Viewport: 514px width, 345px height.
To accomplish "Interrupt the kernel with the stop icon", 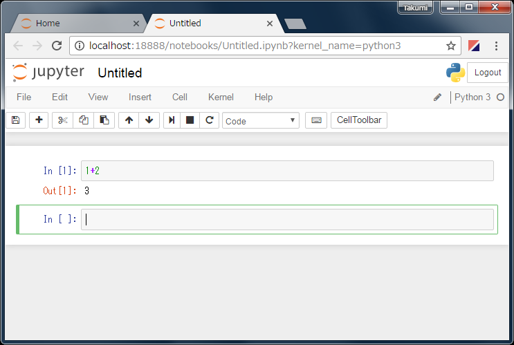I will [x=190, y=120].
